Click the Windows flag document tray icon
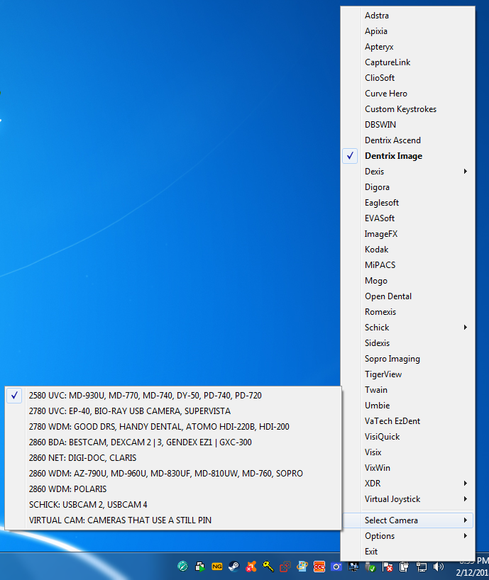The image size is (489, 580). point(302,567)
